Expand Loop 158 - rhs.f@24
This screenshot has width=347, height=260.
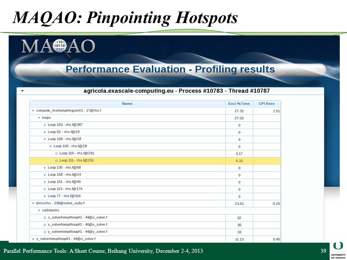click(45, 175)
